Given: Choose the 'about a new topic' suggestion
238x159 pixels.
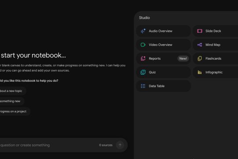Looking at the screenshot, I should pos(13,91).
